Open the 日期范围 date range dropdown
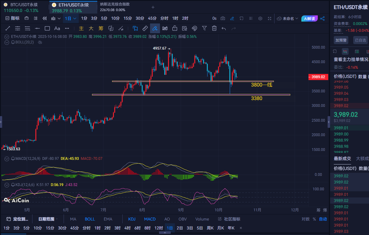 (48, 219)
